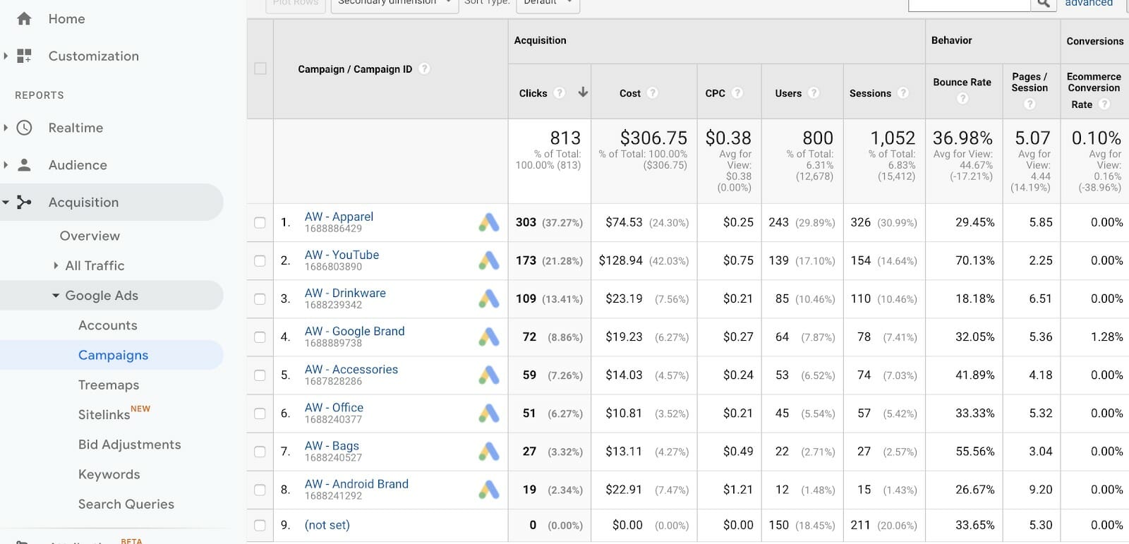Screen dimensions: 1129x544
Task: Click the search magnifier button in table toolbar
Action: click(x=1043, y=4)
